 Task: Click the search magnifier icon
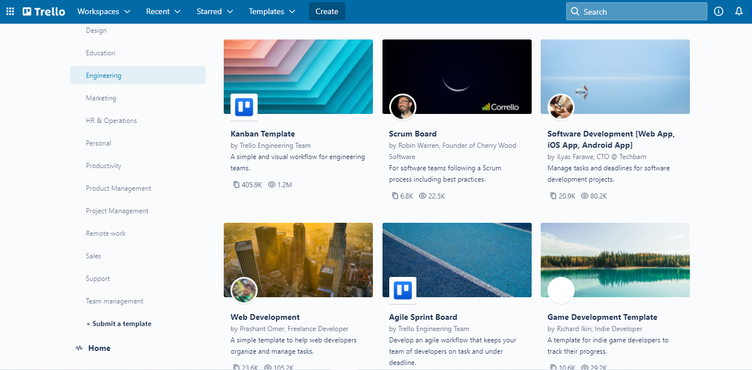coord(575,11)
